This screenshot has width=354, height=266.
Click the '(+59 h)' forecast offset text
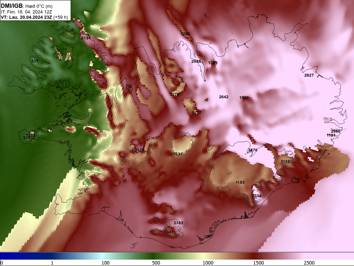61,17
